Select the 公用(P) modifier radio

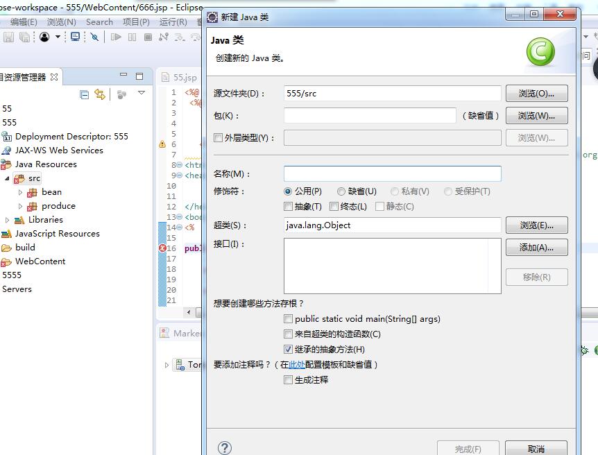[x=288, y=191]
